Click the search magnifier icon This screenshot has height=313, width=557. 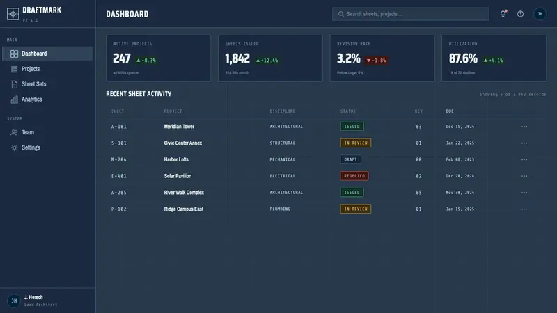341,14
